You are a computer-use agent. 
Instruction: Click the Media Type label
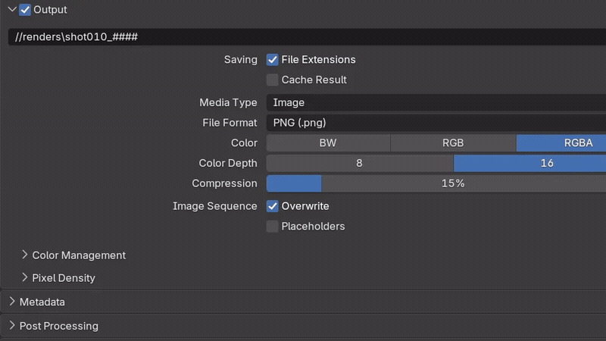coord(229,102)
